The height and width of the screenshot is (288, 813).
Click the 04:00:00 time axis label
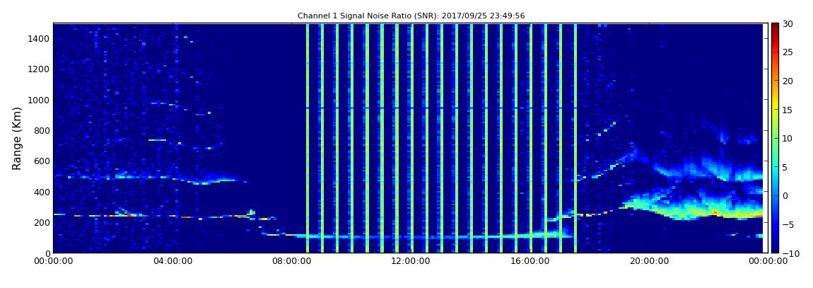point(172,262)
